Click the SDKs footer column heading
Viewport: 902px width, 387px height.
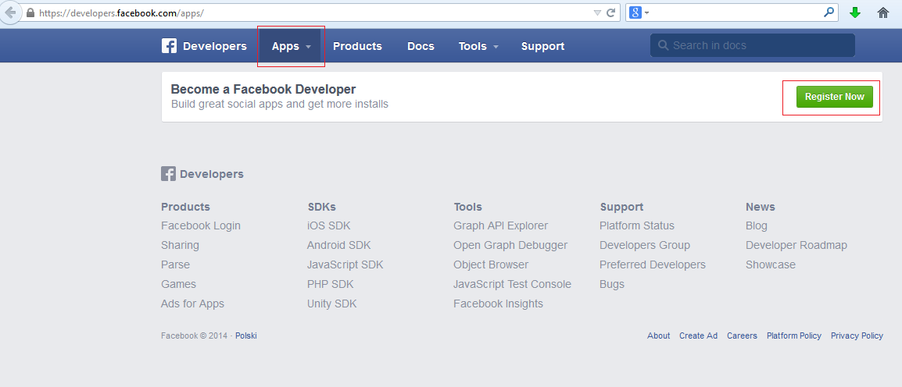(321, 207)
